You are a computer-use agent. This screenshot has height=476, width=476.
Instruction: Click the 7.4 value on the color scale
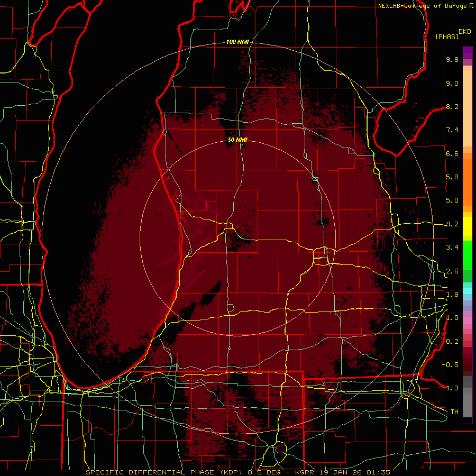(x=452, y=130)
